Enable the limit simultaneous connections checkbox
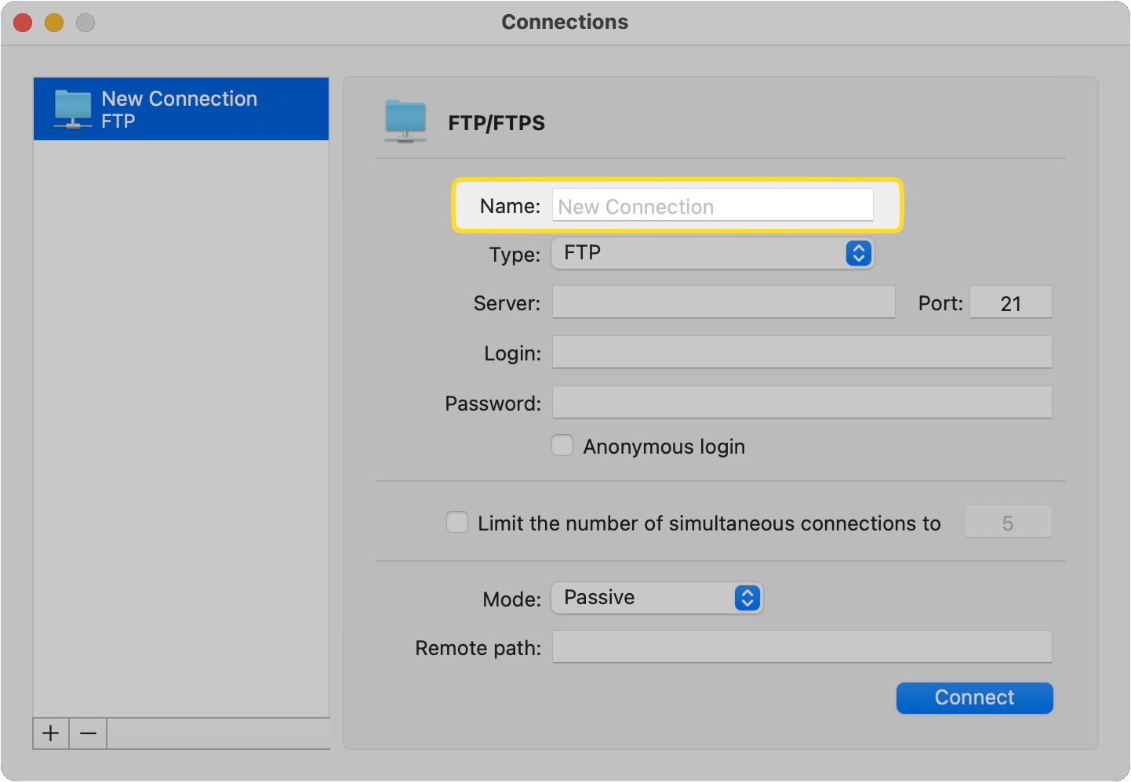Screen dimensions: 1131x782 (457, 522)
